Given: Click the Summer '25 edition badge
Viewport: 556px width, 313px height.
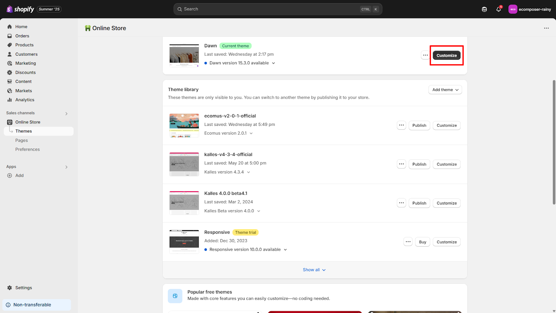Looking at the screenshot, I should tap(49, 9).
